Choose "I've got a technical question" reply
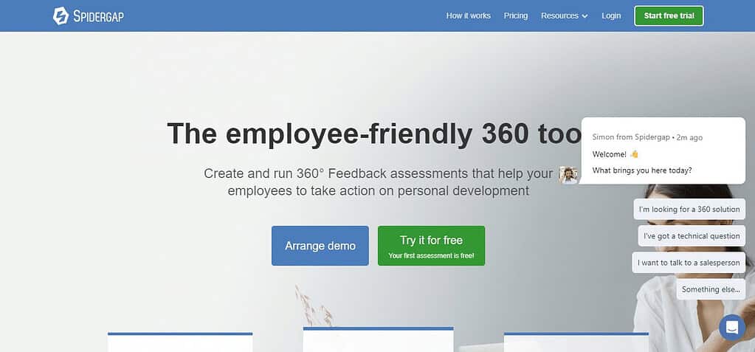Viewport: 755px width, 352px height. pos(692,236)
